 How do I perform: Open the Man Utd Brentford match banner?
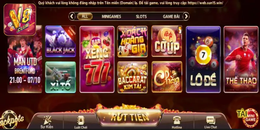click(x=25, y=59)
